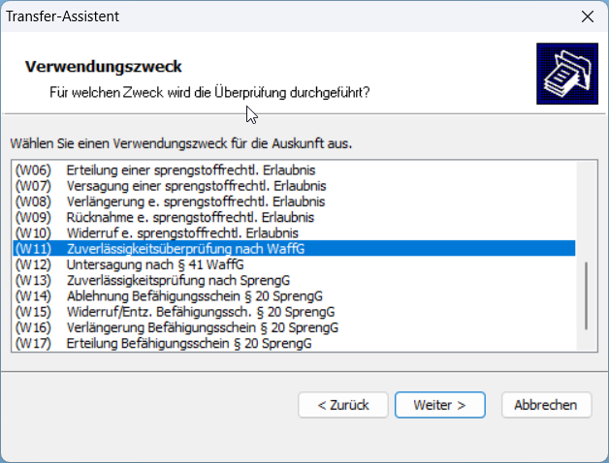The height and width of the screenshot is (463, 609).
Task: Cancel the wizard via Abbrechen
Action: pyautogui.click(x=546, y=404)
